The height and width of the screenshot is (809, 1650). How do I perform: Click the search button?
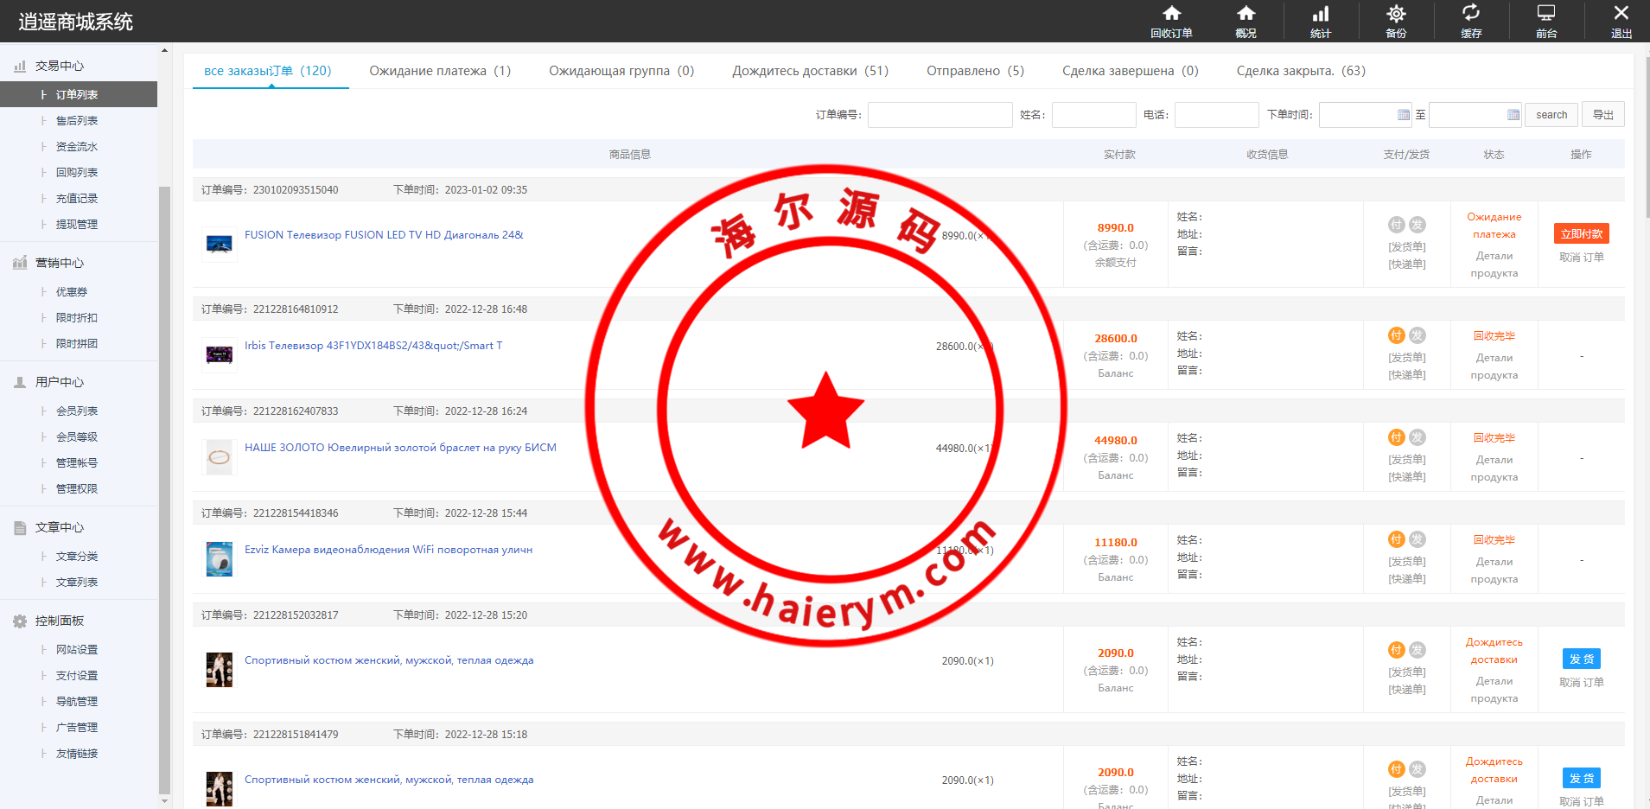point(1551,114)
